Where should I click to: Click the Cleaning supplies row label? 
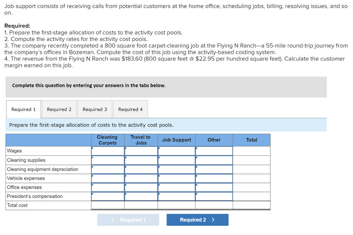pyautogui.click(x=26, y=160)
